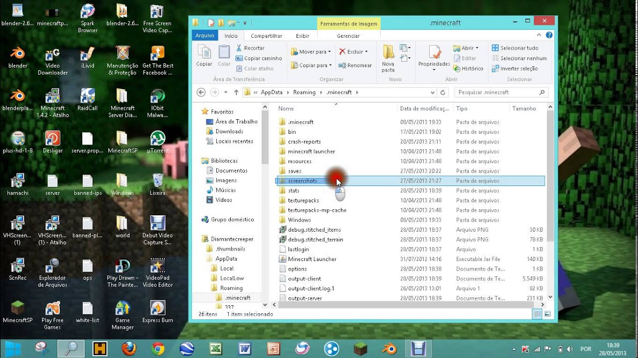Open Propriedades of selected item
This screenshot has width=638, height=358.
point(434,58)
